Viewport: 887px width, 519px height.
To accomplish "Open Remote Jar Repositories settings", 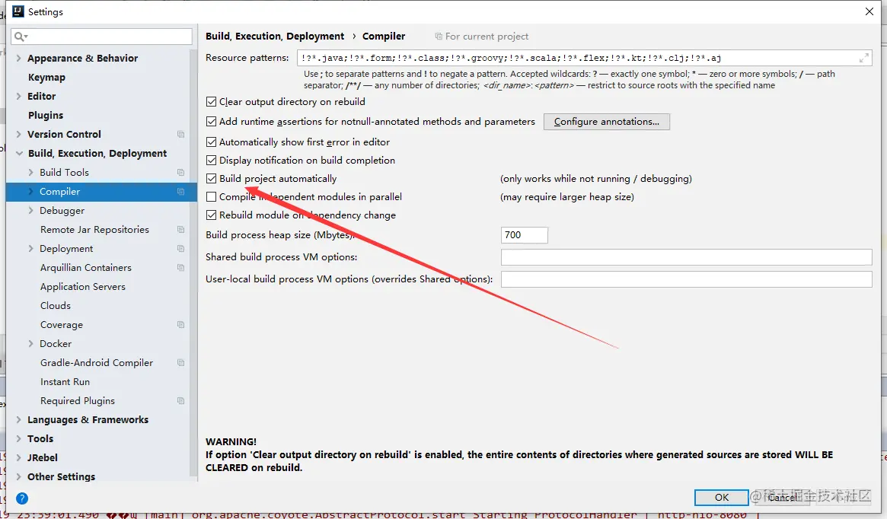I will [x=94, y=230].
